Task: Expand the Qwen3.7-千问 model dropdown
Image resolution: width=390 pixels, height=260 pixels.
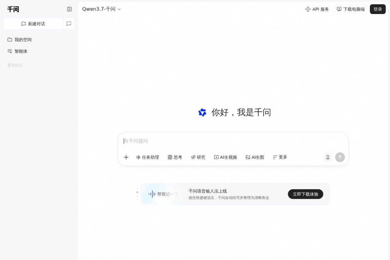Action: tap(101, 9)
